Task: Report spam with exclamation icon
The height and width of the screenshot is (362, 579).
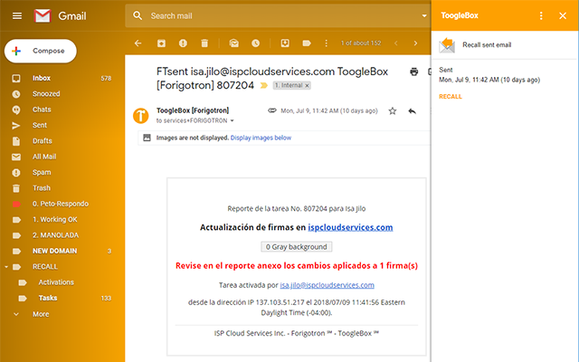Action: point(183,43)
